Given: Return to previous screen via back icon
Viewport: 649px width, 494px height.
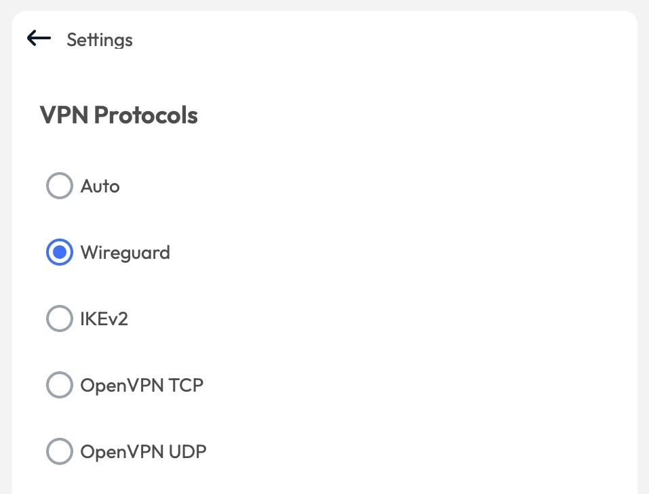Looking at the screenshot, I should tap(38, 38).
